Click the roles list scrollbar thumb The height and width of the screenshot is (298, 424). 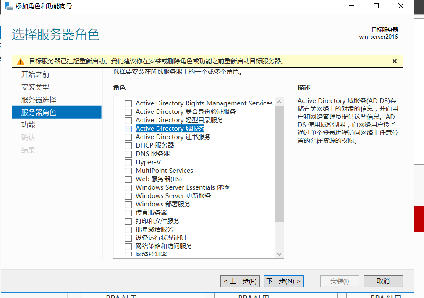(x=279, y=164)
